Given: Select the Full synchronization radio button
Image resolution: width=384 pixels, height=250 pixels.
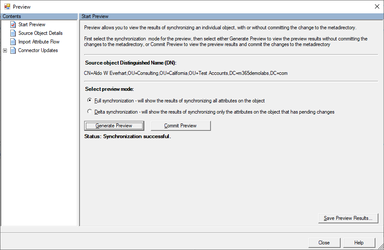Looking at the screenshot, I should click(x=89, y=101).
